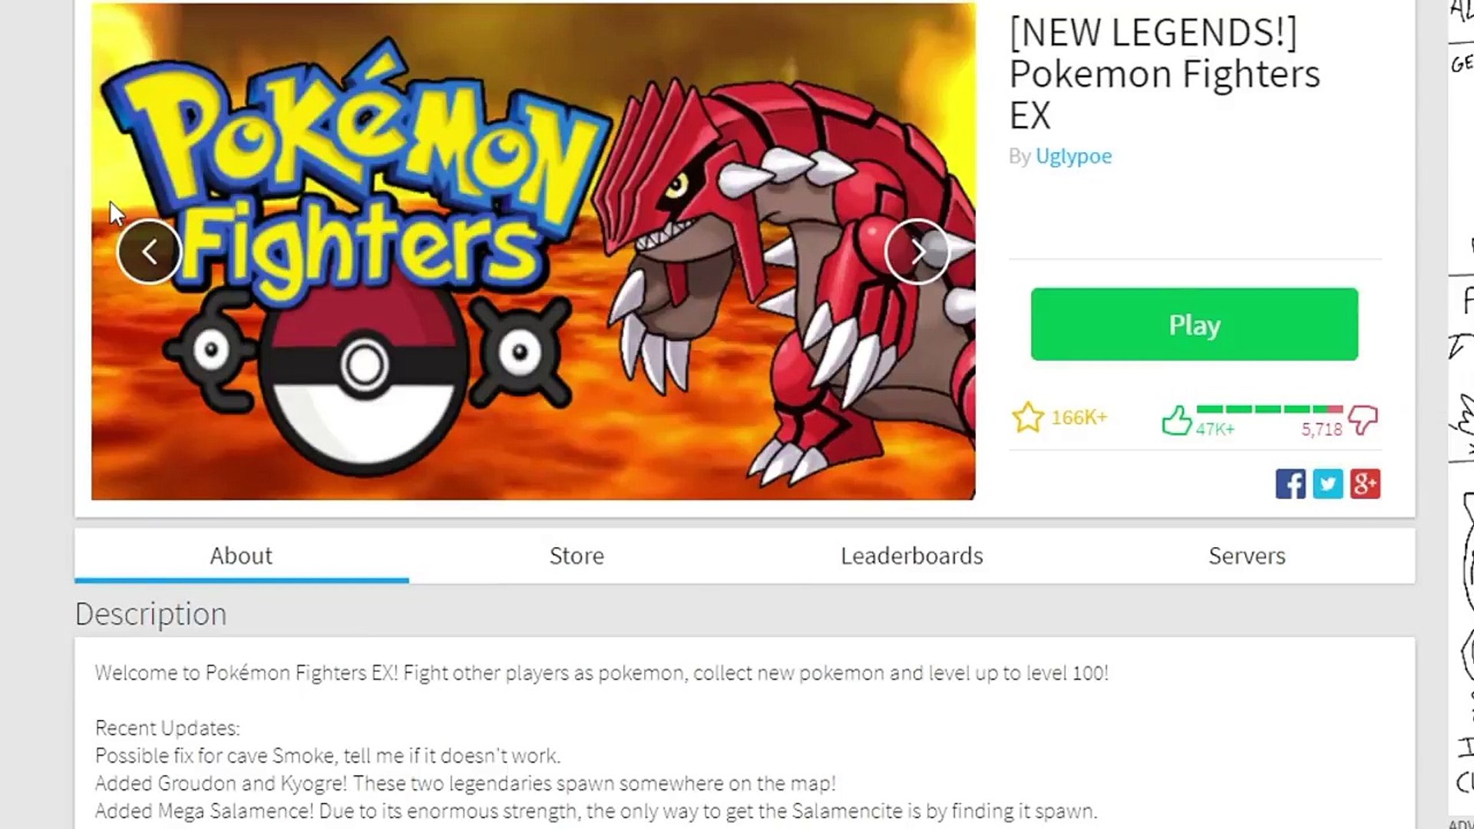The image size is (1474, 829).
Task: Click the thumbs down dislike icon
Action: coord(1363,420)
